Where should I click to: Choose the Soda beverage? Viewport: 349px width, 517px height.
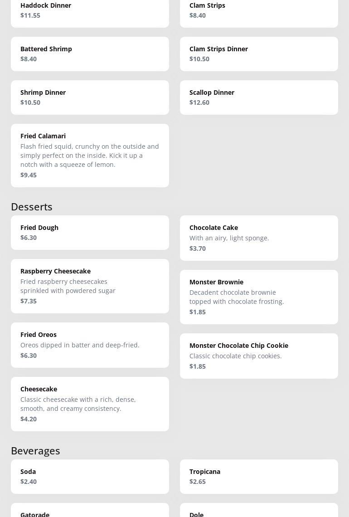[x=90, y=477]
